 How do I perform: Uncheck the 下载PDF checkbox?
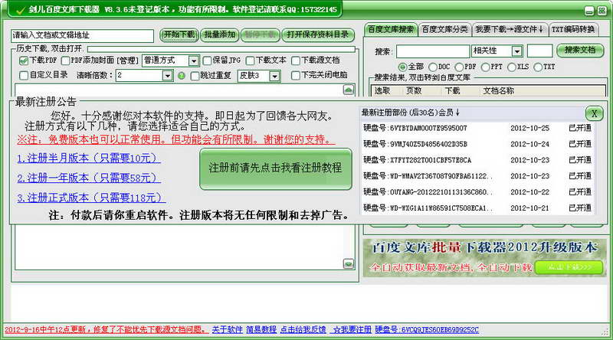23,60
